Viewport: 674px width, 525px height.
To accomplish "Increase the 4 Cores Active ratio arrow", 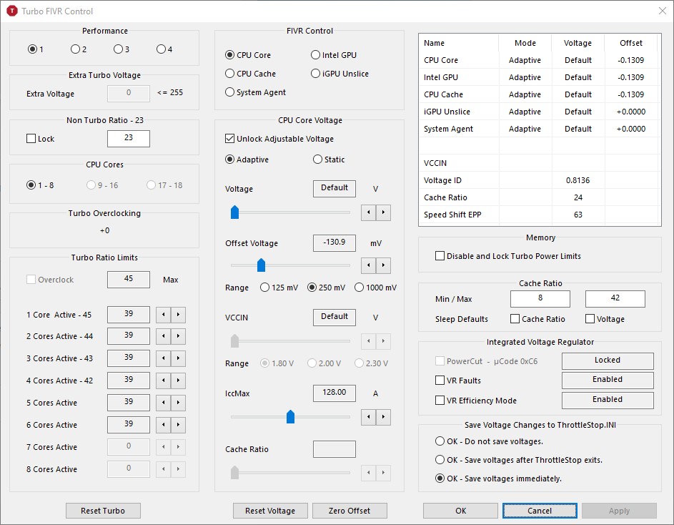I will 178,381.
